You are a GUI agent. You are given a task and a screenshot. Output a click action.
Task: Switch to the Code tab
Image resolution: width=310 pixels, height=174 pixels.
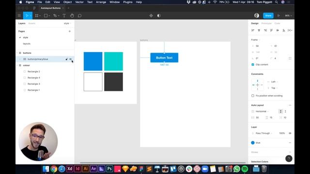point(277,23)
